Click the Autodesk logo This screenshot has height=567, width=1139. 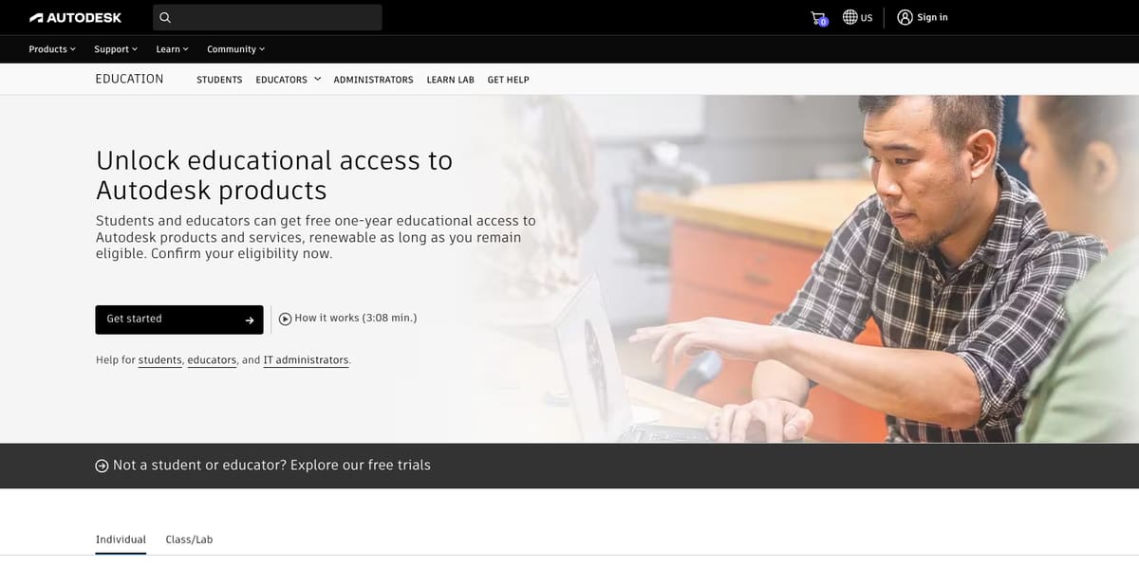pos(76,17)
